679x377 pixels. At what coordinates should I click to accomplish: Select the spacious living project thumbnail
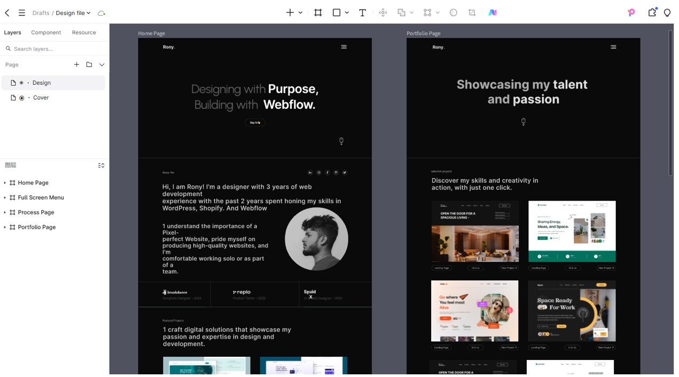point(475,231)
